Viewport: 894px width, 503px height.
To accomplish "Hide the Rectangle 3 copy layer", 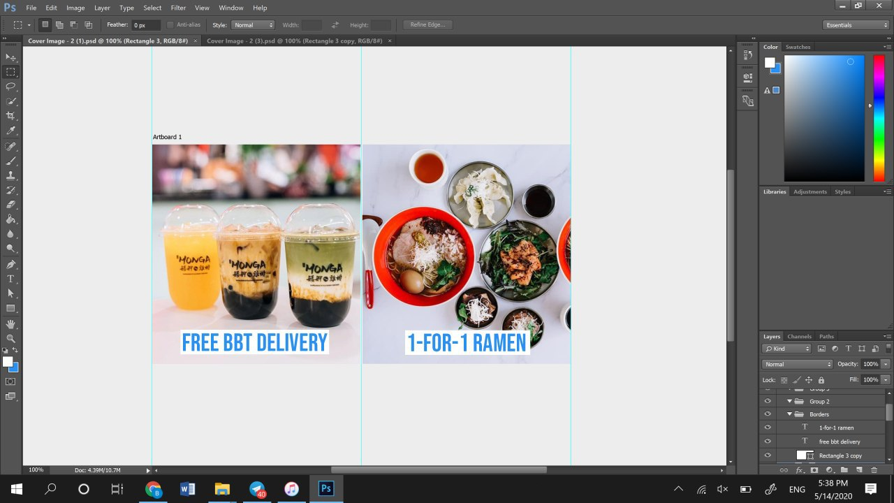I will [x=768, y=455].
